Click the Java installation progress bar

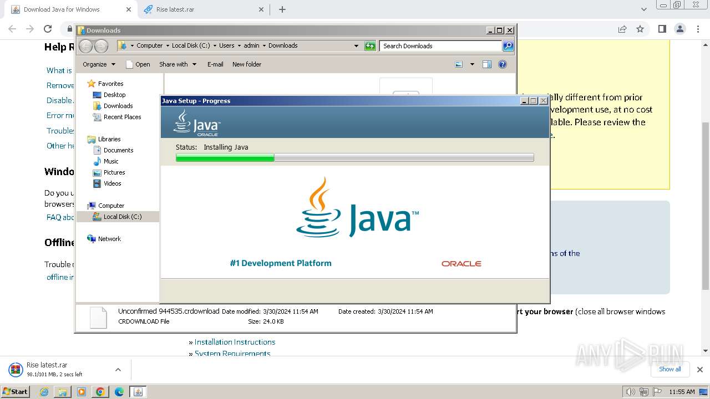coord(355,158)
